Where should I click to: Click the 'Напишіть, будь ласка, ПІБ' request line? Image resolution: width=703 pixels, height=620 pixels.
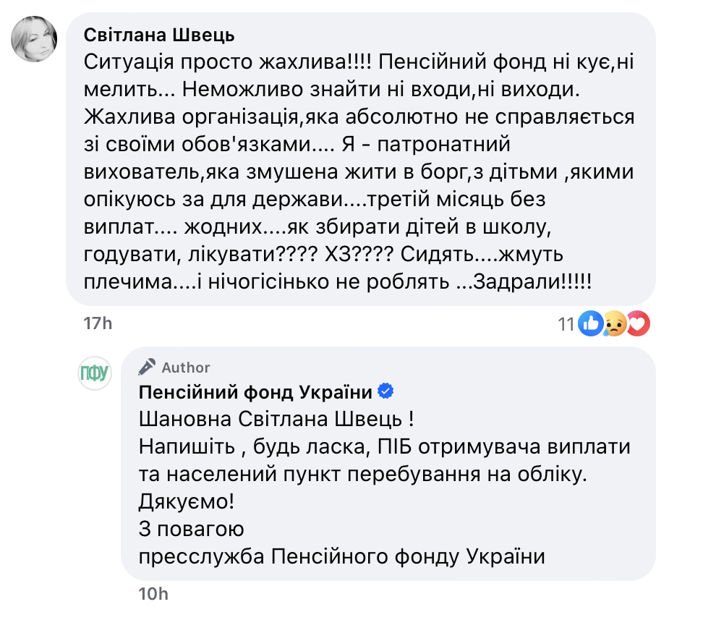(x=383, y=447)
